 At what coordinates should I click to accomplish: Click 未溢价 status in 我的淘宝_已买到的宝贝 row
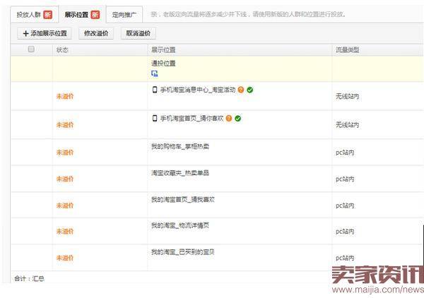(65, 258)
